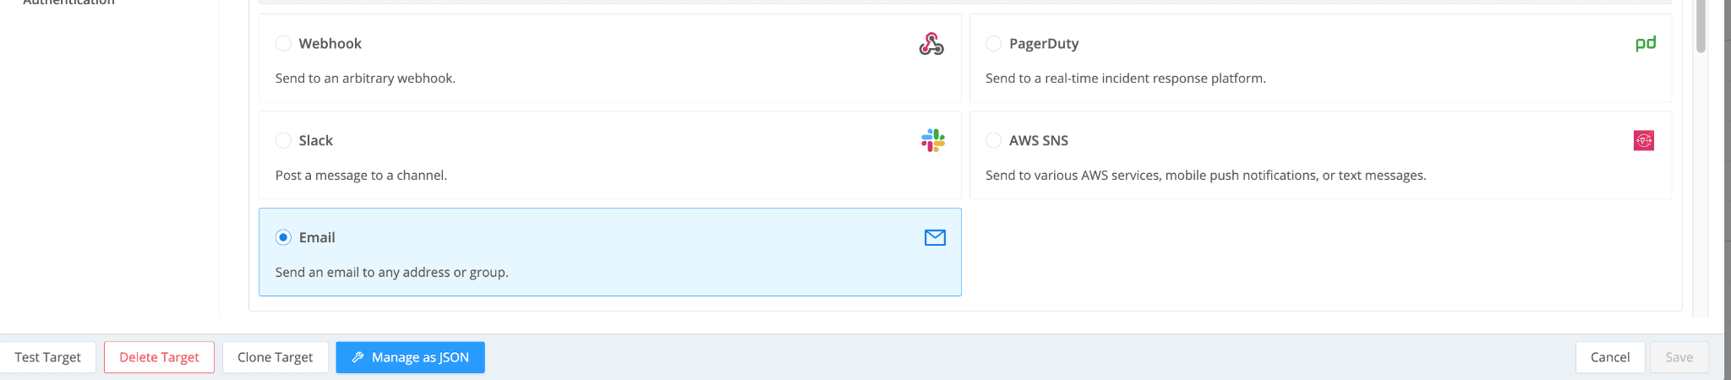The width and height of the screenshot is (1731, 380).
Task: Select the Webhook radio button
Action: [x=283, y=43]
